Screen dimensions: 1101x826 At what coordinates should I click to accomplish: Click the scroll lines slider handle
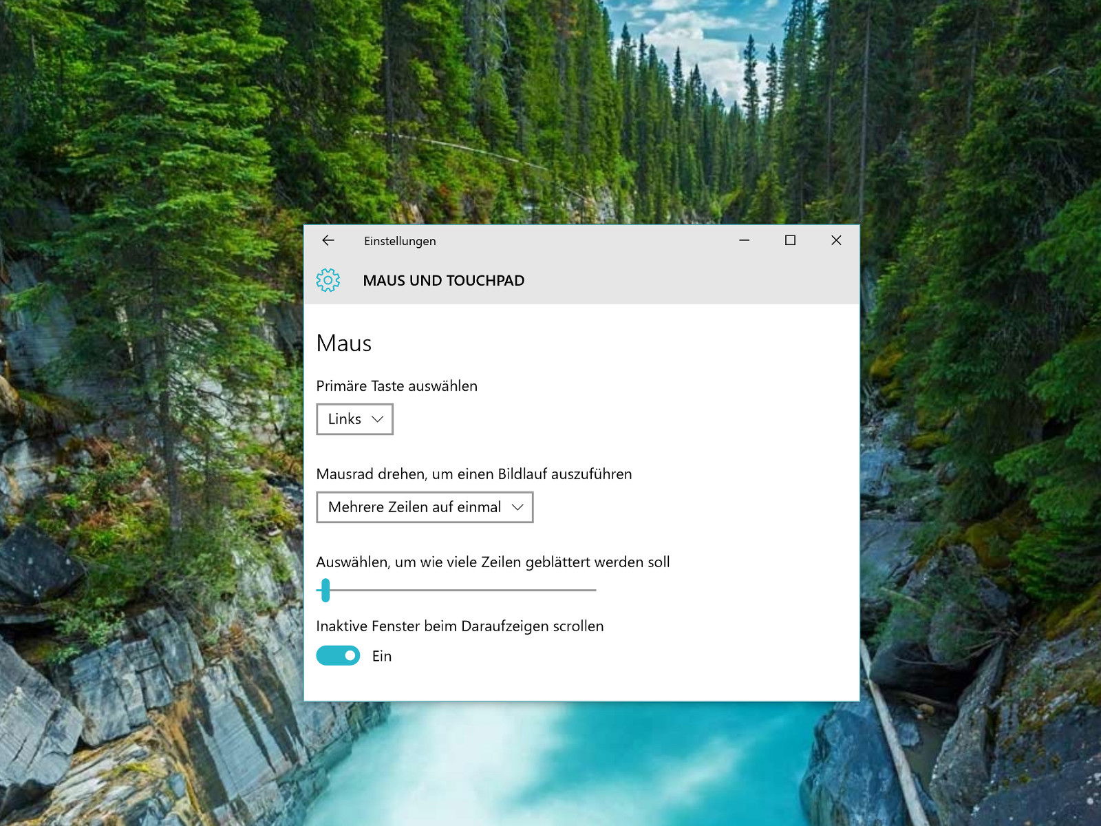pos(325,590)
